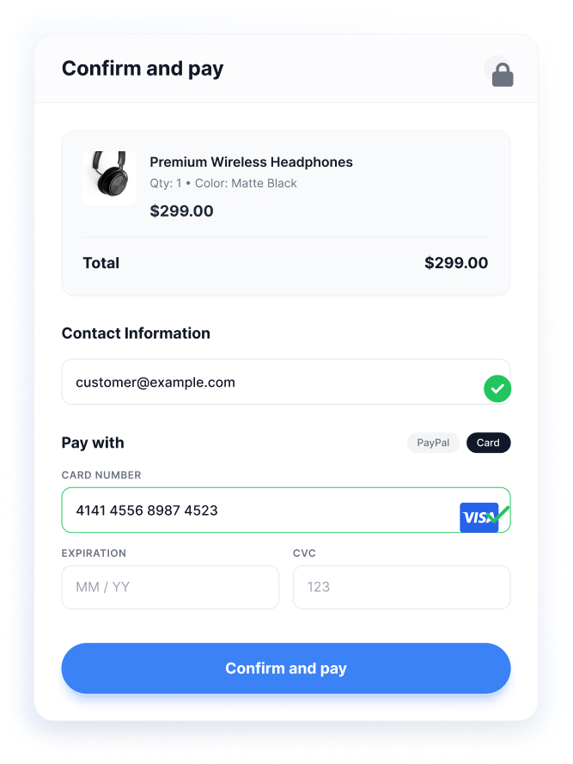Click the green checkmark beside the email
The height and width of the screenshot is (764, 573).
(x=497, y=388)
